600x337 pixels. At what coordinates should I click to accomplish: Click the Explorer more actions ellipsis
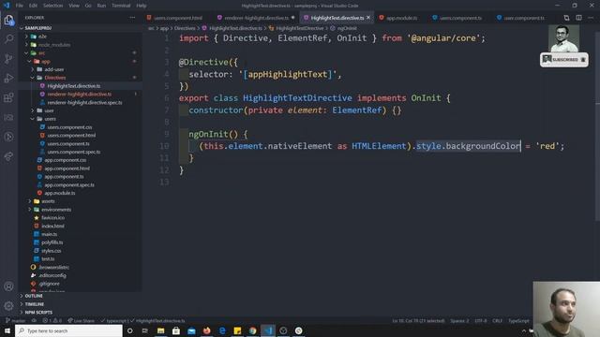pyautogui.click(x=132, y=18)
